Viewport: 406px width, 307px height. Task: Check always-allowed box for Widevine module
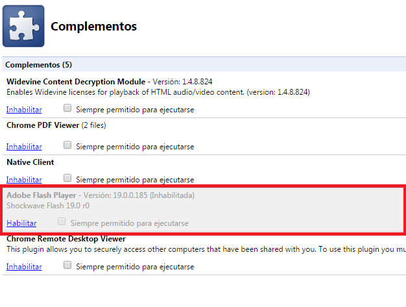coord(67,109)
